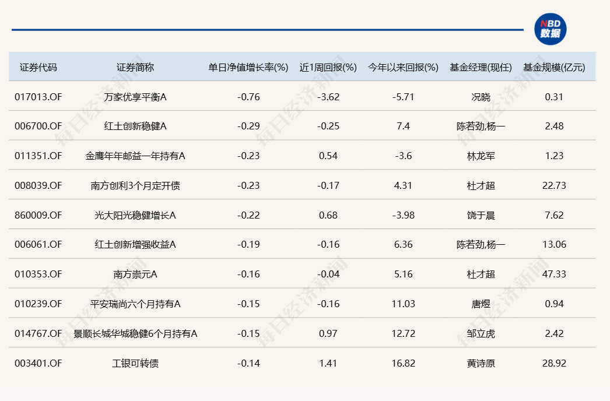The image size is (610, 401).
Task: Click fund size value 7.62
Action: [x=554, y=215]
